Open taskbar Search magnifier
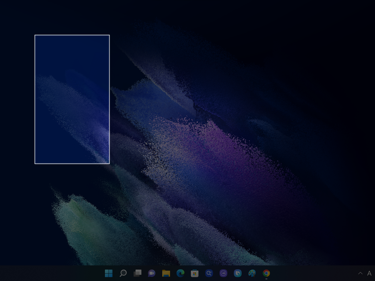 (x=123, y=273)
